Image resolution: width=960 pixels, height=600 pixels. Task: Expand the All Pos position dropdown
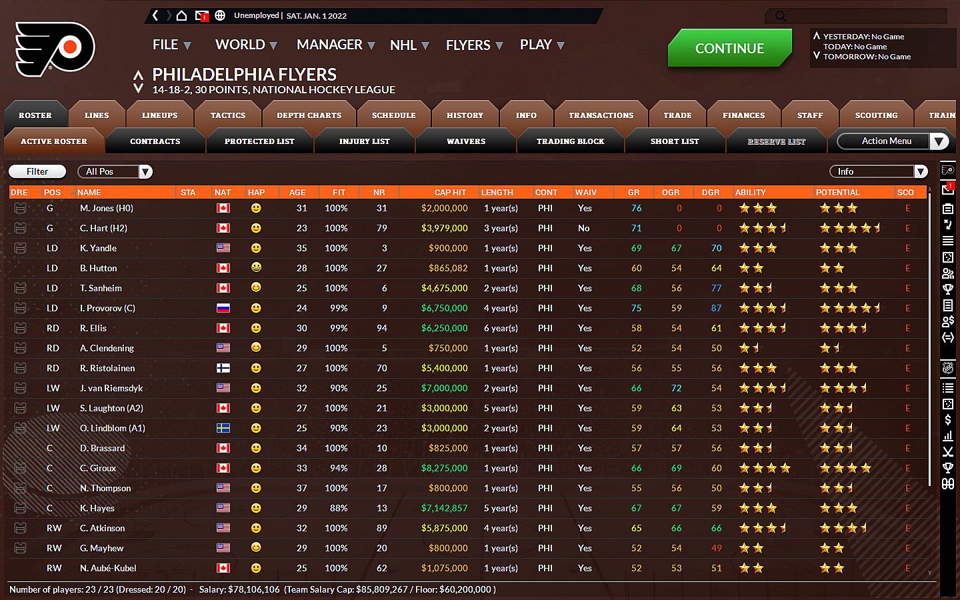[115, 171]
